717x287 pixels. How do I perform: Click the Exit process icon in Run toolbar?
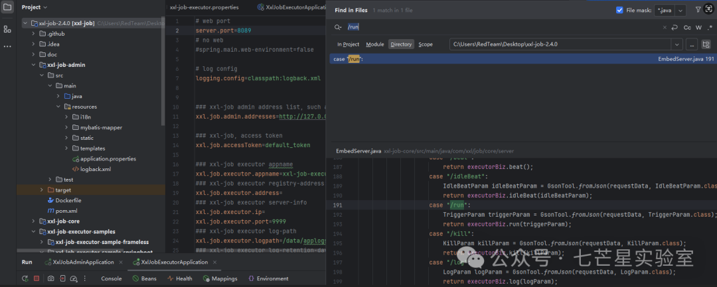tap(62, 278)
